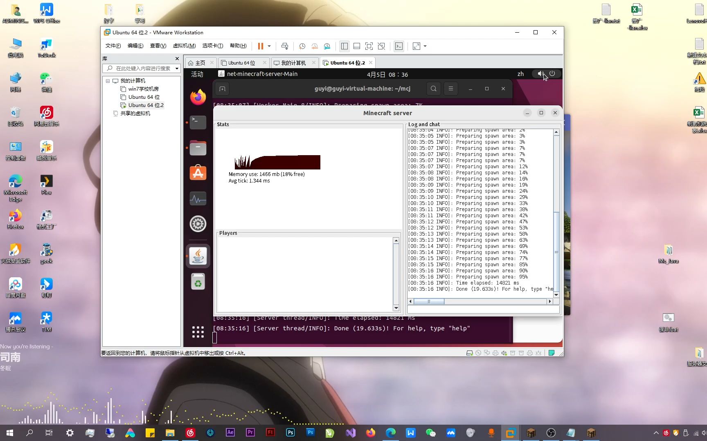Focus the library search input field
This screenshot has width=707, height=441.
(x=142, y=69)
